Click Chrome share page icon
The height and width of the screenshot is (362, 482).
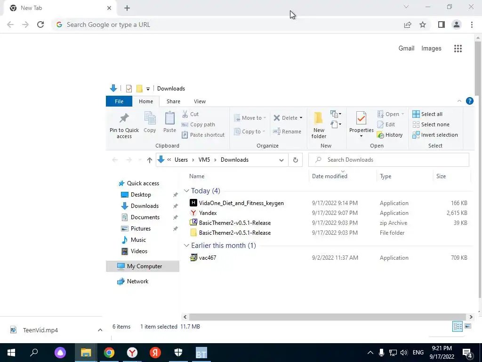[408, 25]
